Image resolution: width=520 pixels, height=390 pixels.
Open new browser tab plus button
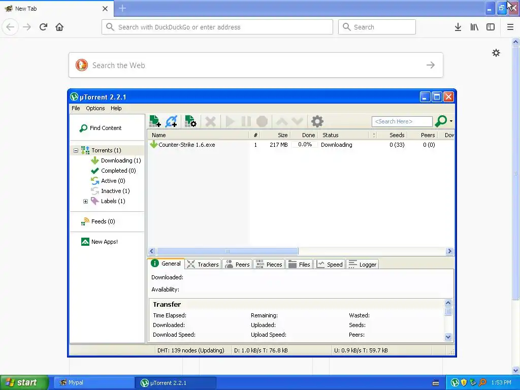tap(122, 8)
